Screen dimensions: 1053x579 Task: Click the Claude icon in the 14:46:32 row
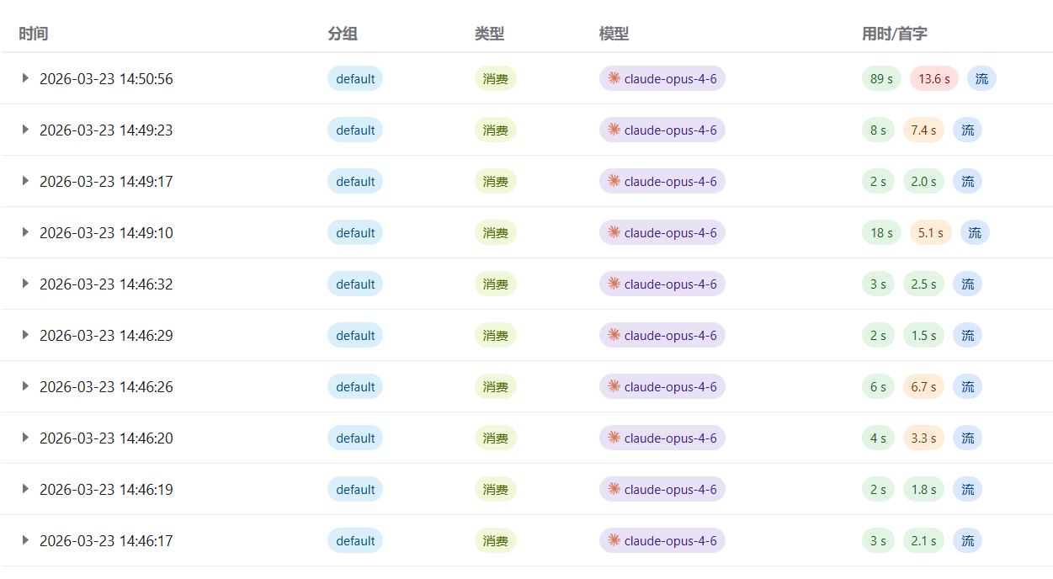tap(614, 284)
